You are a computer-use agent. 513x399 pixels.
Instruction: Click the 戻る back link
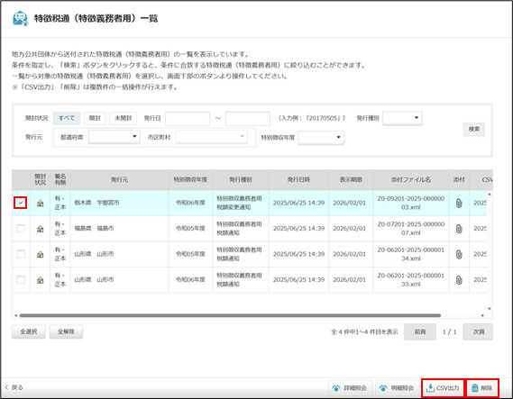click(14, 387)
